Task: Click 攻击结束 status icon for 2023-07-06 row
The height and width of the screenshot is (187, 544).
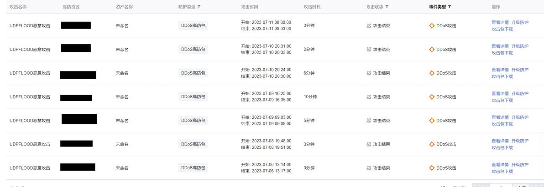Action: coord(369,168)
